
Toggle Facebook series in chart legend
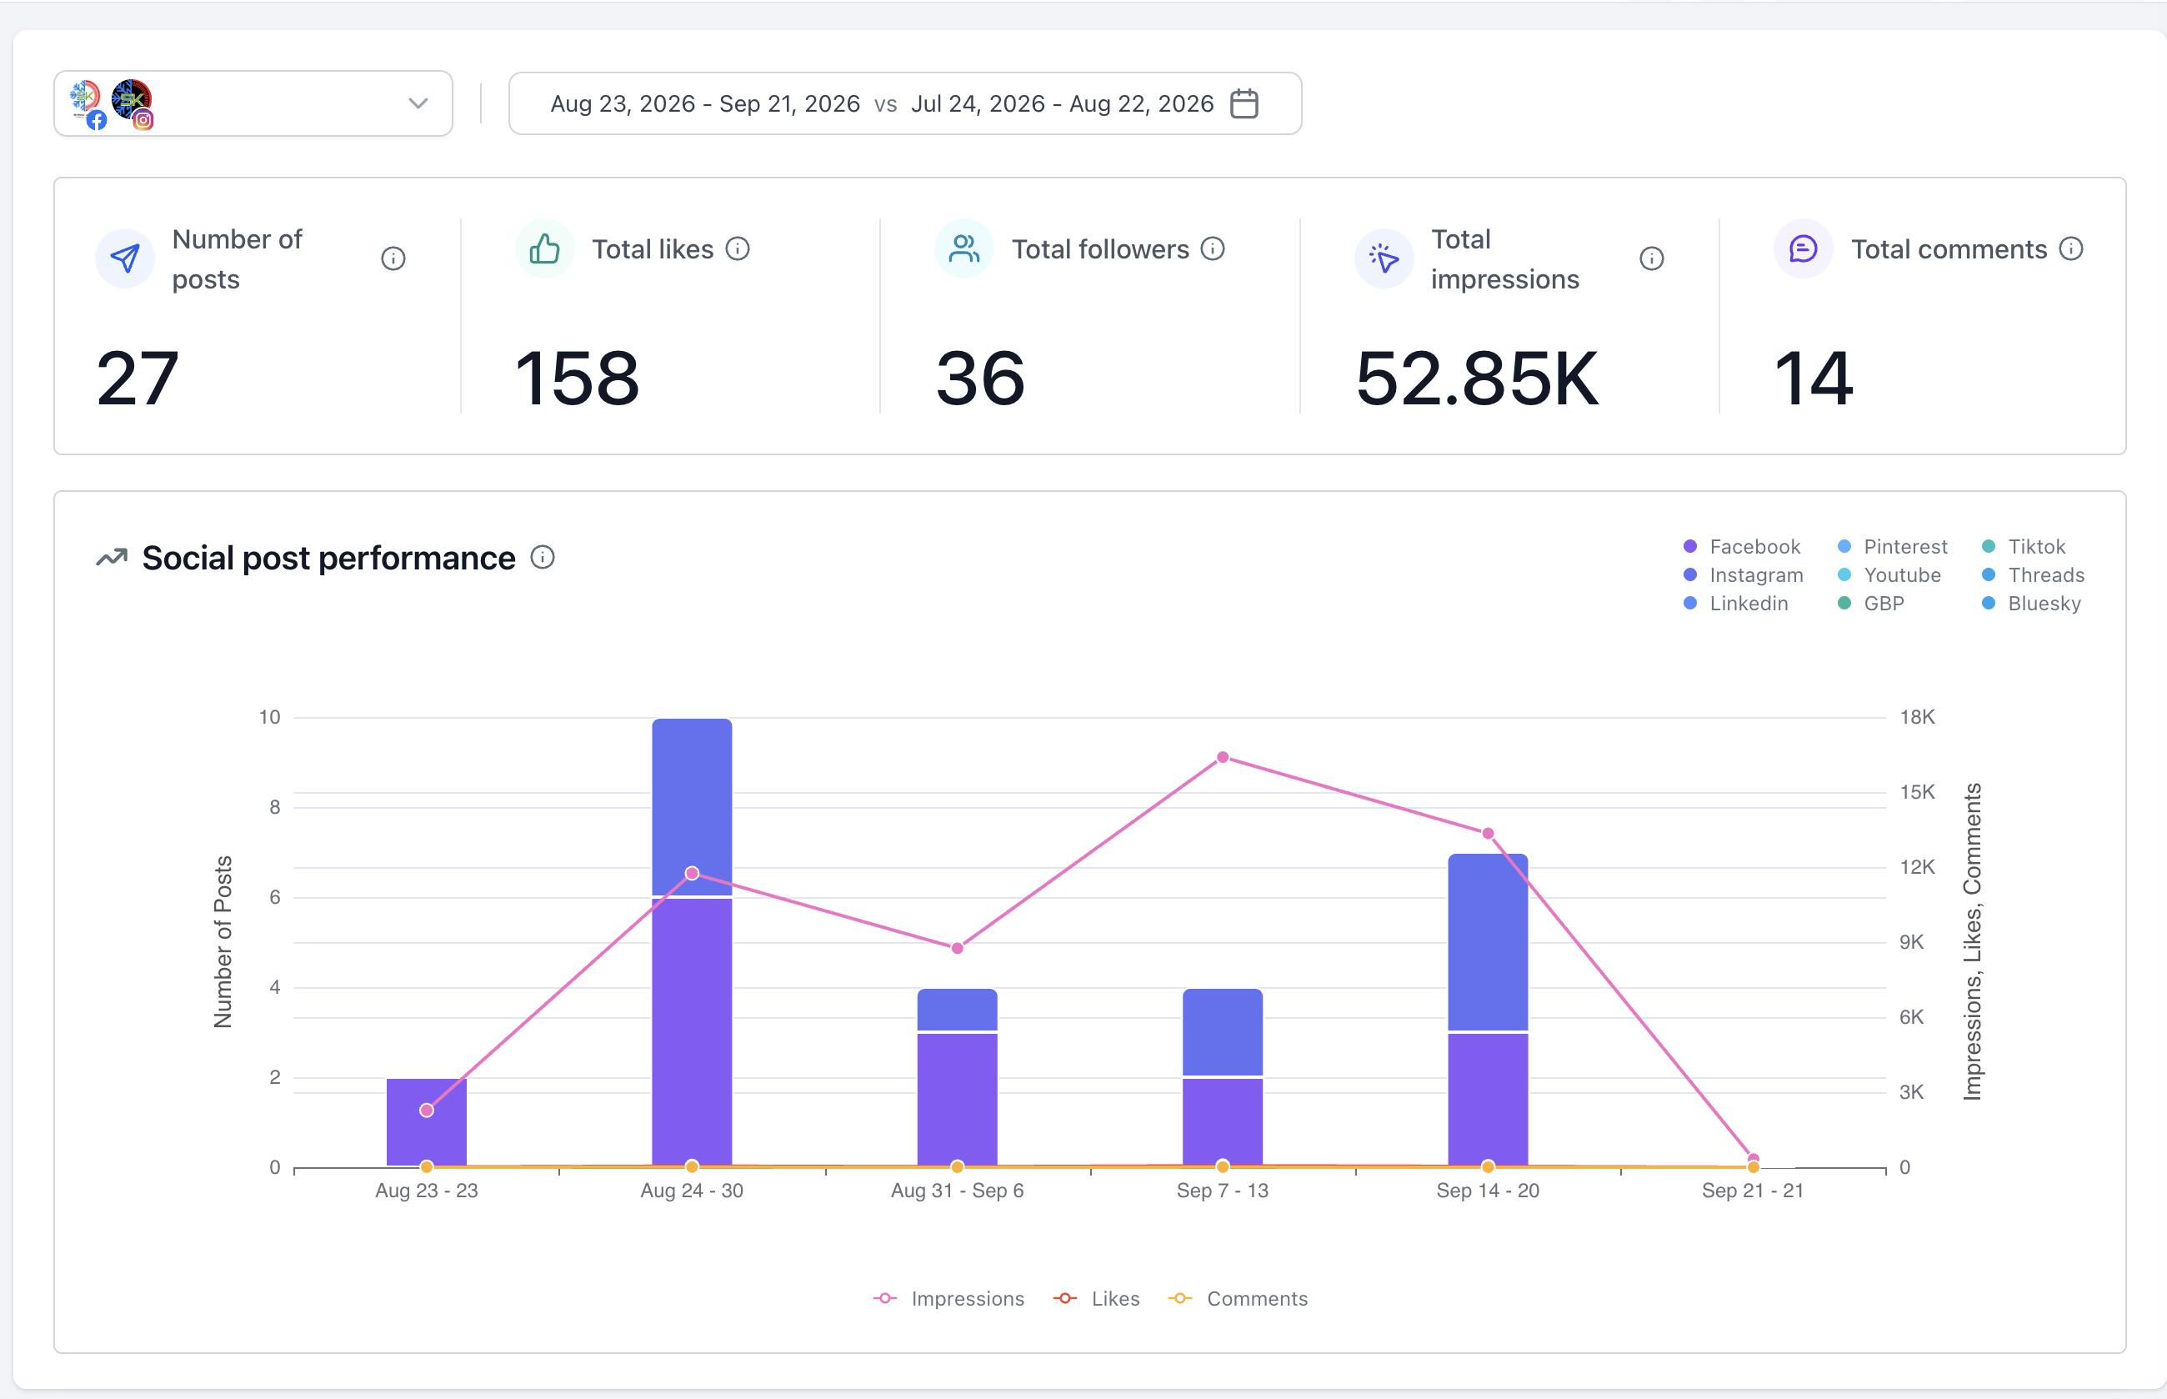1741,547
